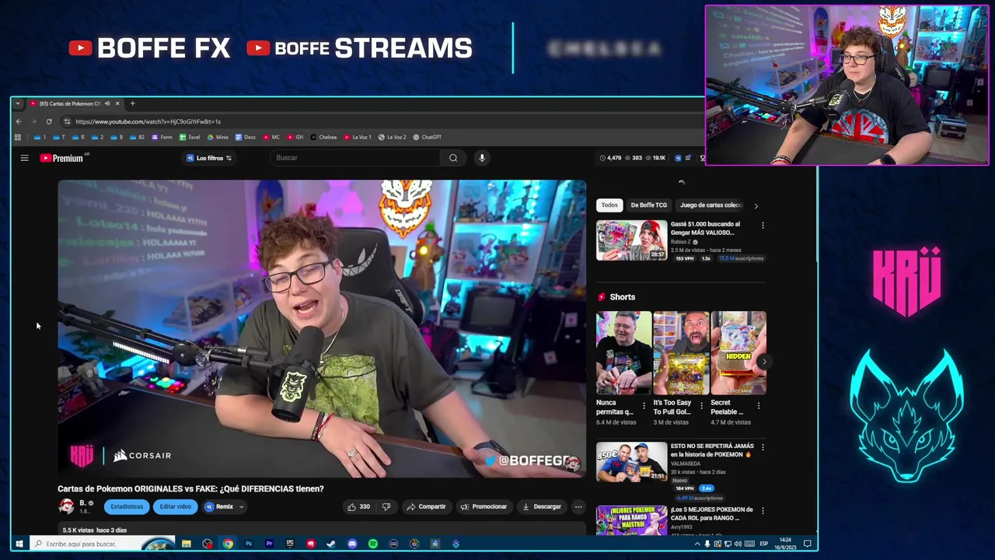This screenshot has width=995, height=560.
Task: Click the browser address bar URL
Action: tap(148, 121)
